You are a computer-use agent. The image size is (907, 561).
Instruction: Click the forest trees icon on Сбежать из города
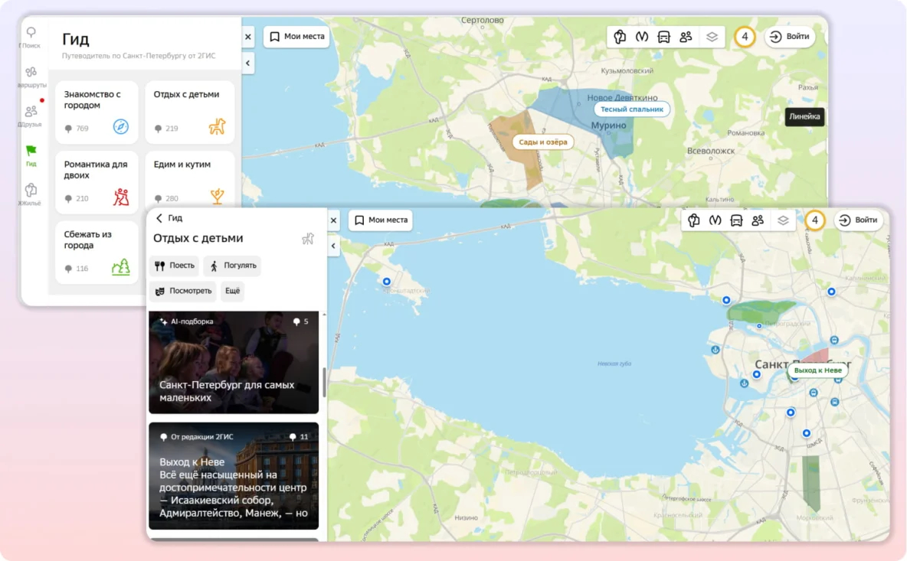click(120, 267)
